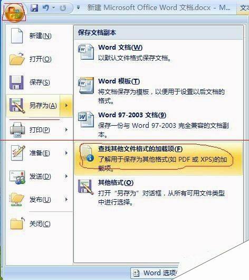Click 查找其他文件格式的加载项(F) option
Image resolution: width=249 pixels, height=280 pixels.
(158, 158)
